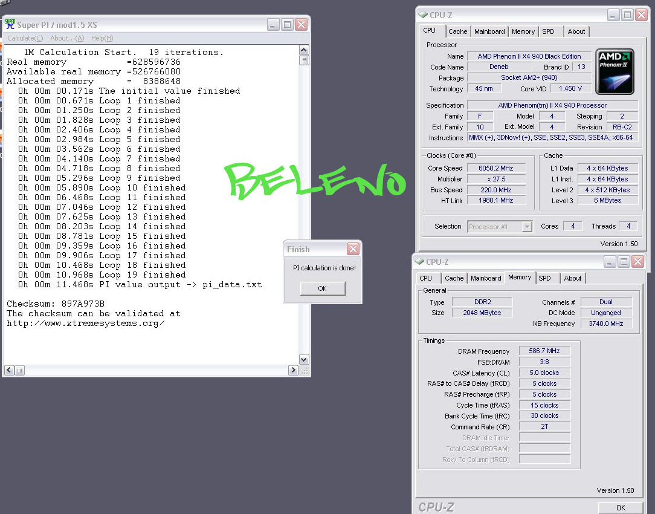Click the scroll up arrow in Super PI
Screen dimensions: 655x514
click(x=304, y=50)
